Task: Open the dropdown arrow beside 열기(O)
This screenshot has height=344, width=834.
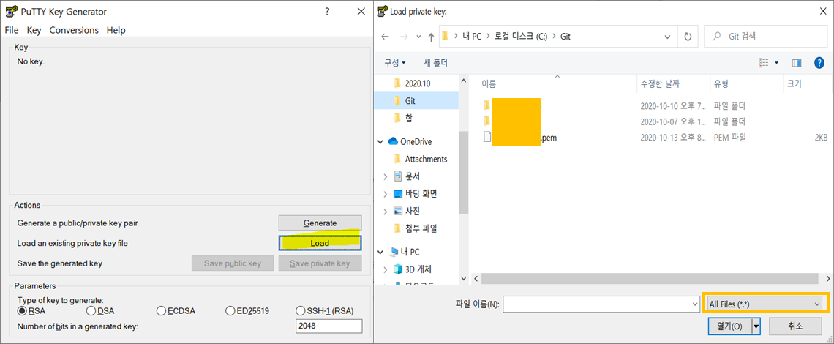Action: 755,326
